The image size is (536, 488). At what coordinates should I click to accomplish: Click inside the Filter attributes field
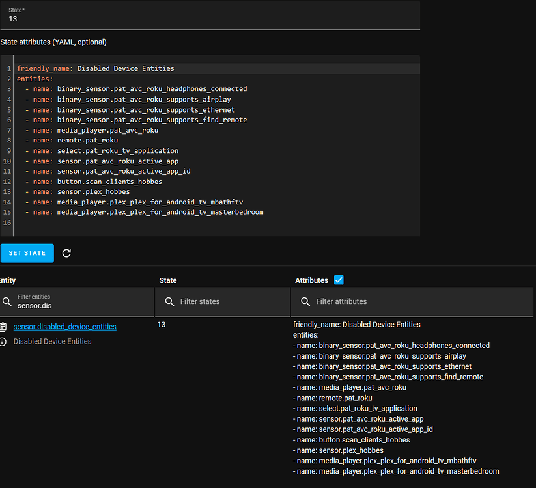click(x=352, y=302)
